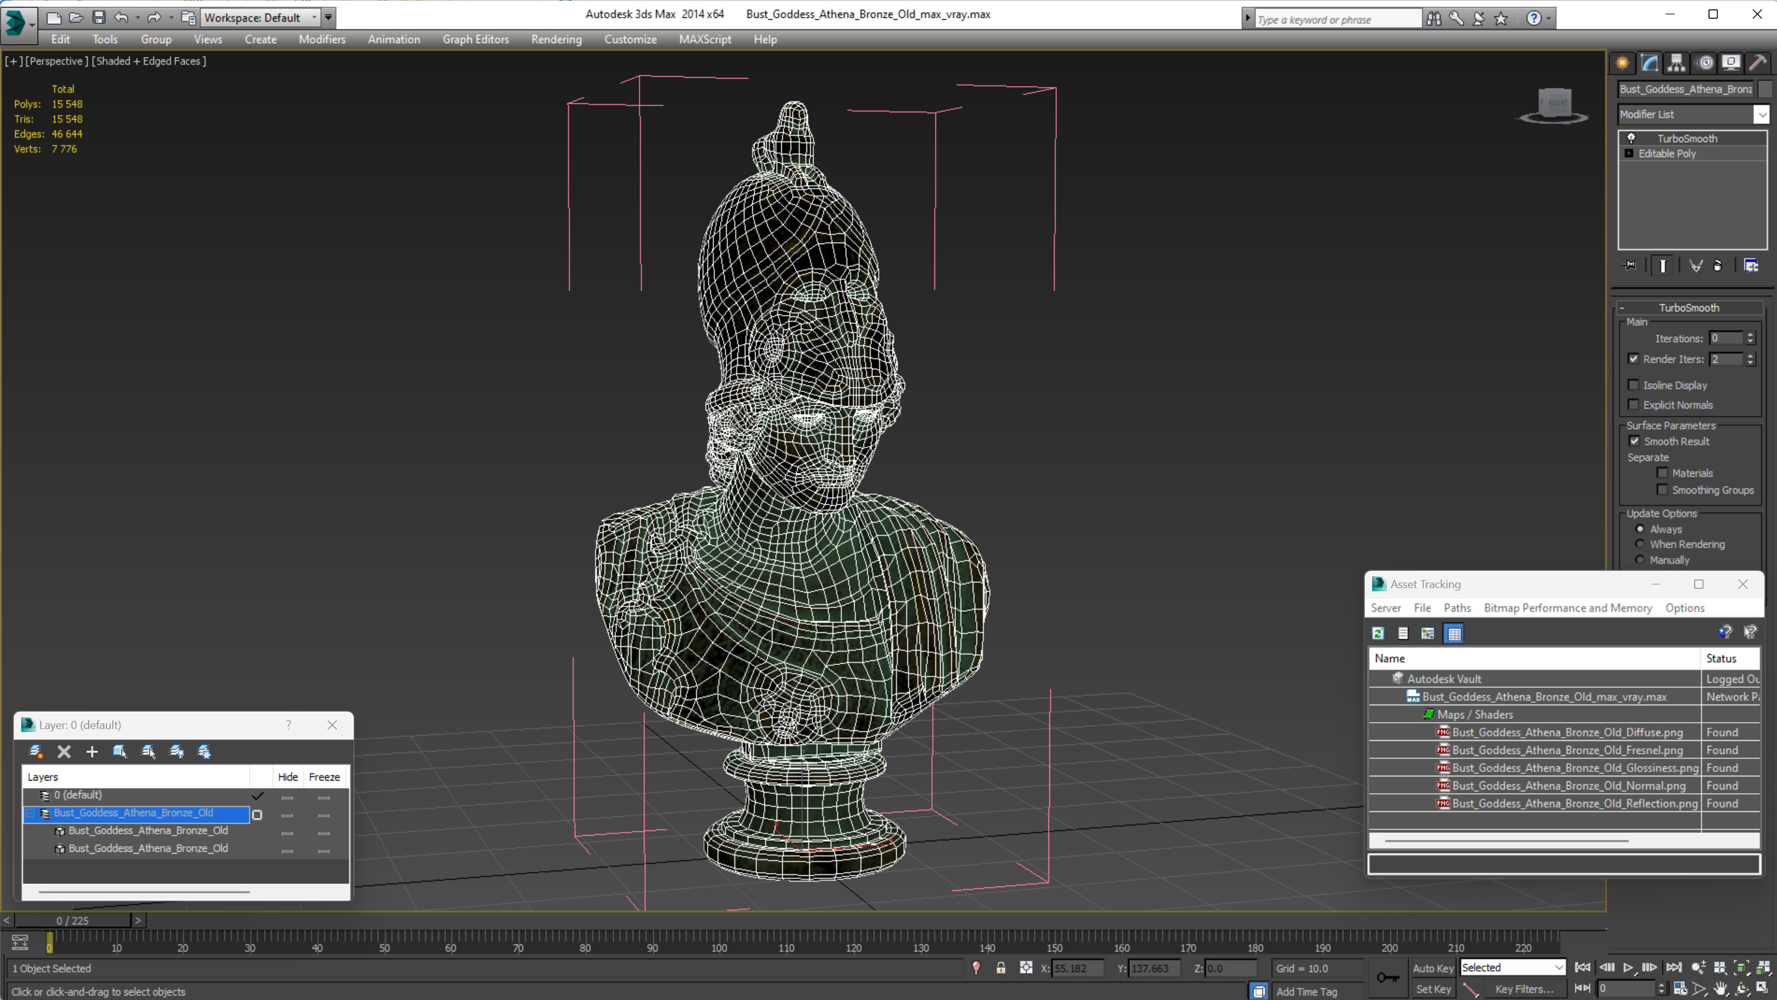The image size is (1777, 1000).
Task: Add selected objects to layer plus icon
Action: click(x=92, y=751)
